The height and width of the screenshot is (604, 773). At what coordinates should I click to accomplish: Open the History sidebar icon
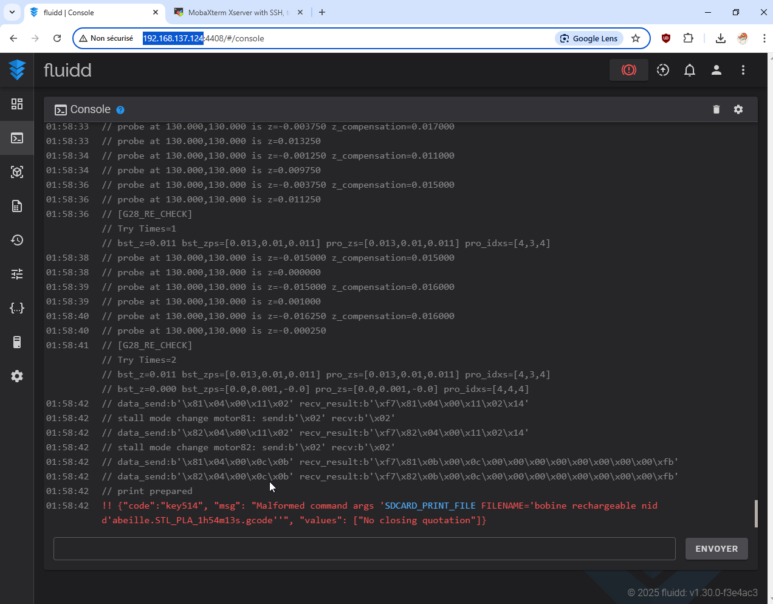(x=17, y=240)
